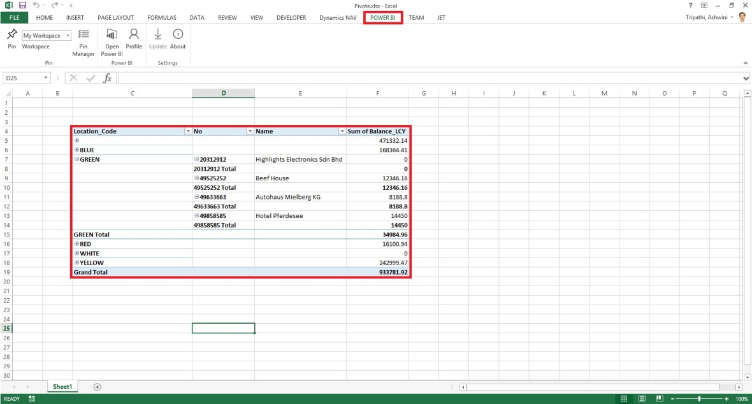Open the Name column filter dropdown
The height and width of the screenshot is (404, 752).
click(x=341, y=131)
